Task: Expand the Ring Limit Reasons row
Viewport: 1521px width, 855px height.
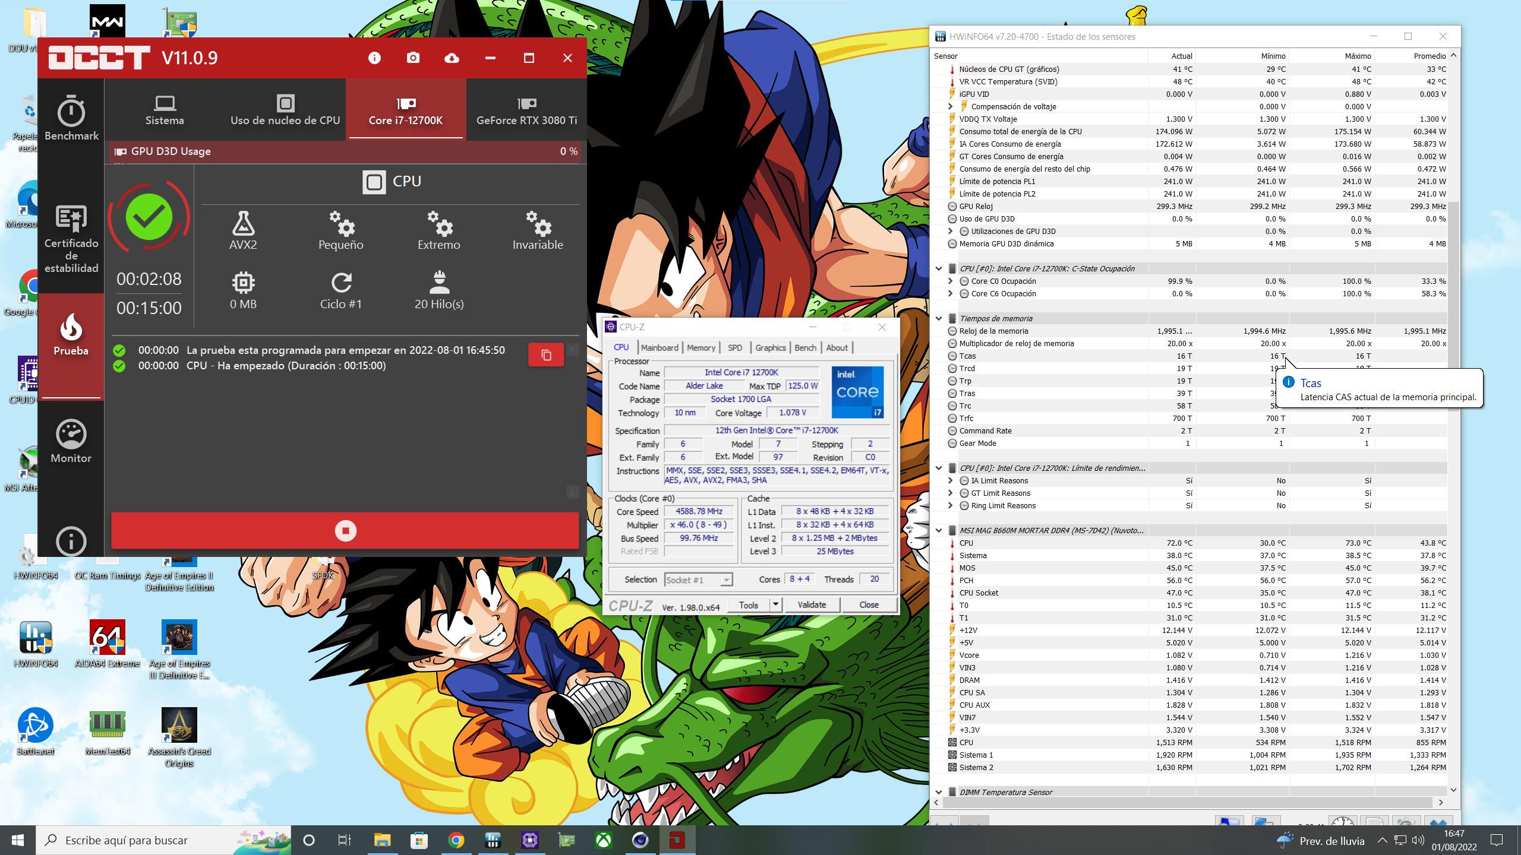Action: (951, 505)
